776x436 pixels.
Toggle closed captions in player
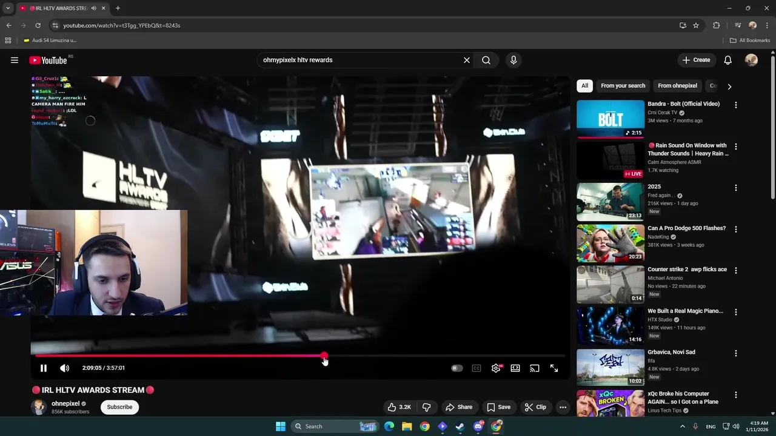[x=477, y=368]
